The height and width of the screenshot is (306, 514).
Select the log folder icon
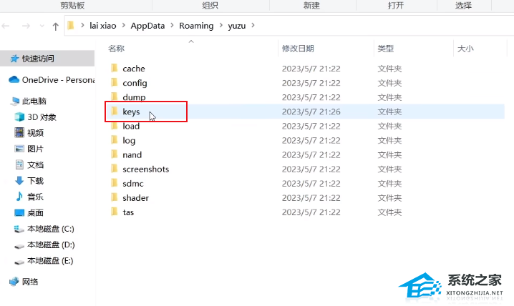[114, 140]
